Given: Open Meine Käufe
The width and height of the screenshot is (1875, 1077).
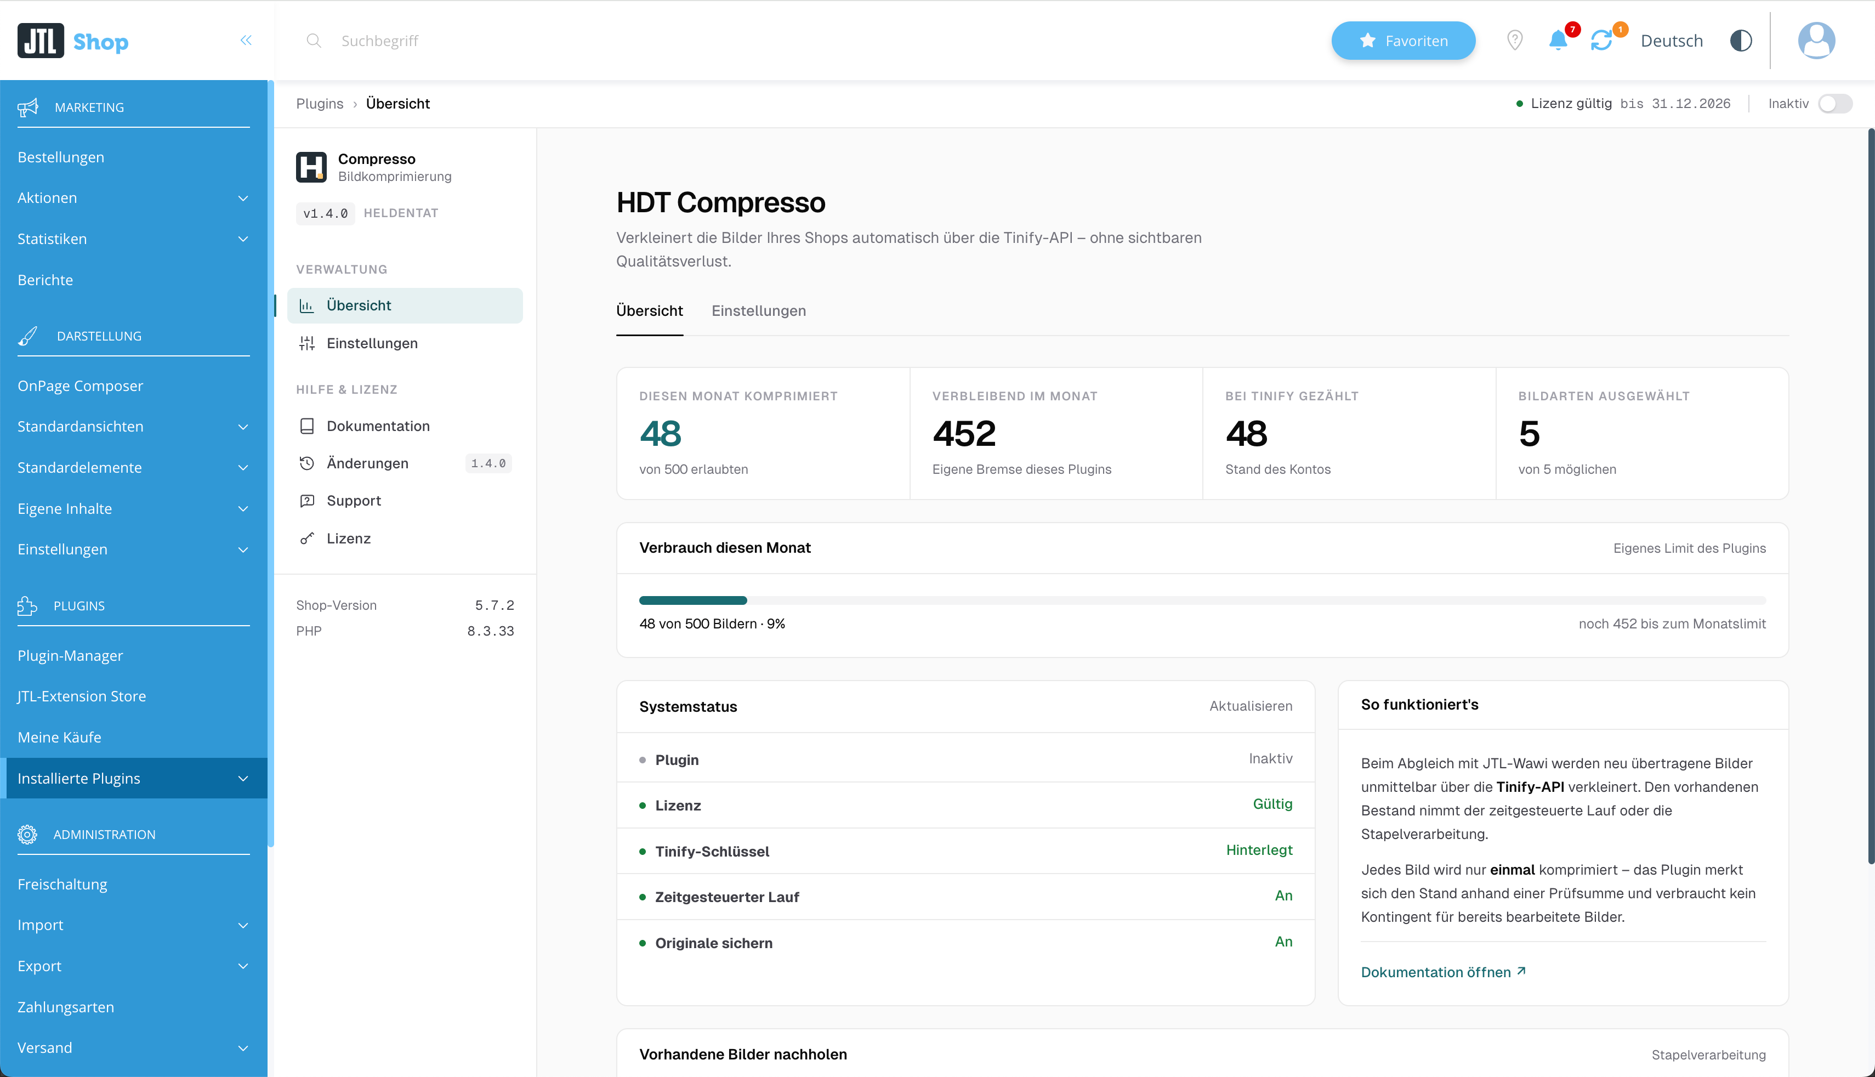Looking at the screenshot, I should click(59, 738).
